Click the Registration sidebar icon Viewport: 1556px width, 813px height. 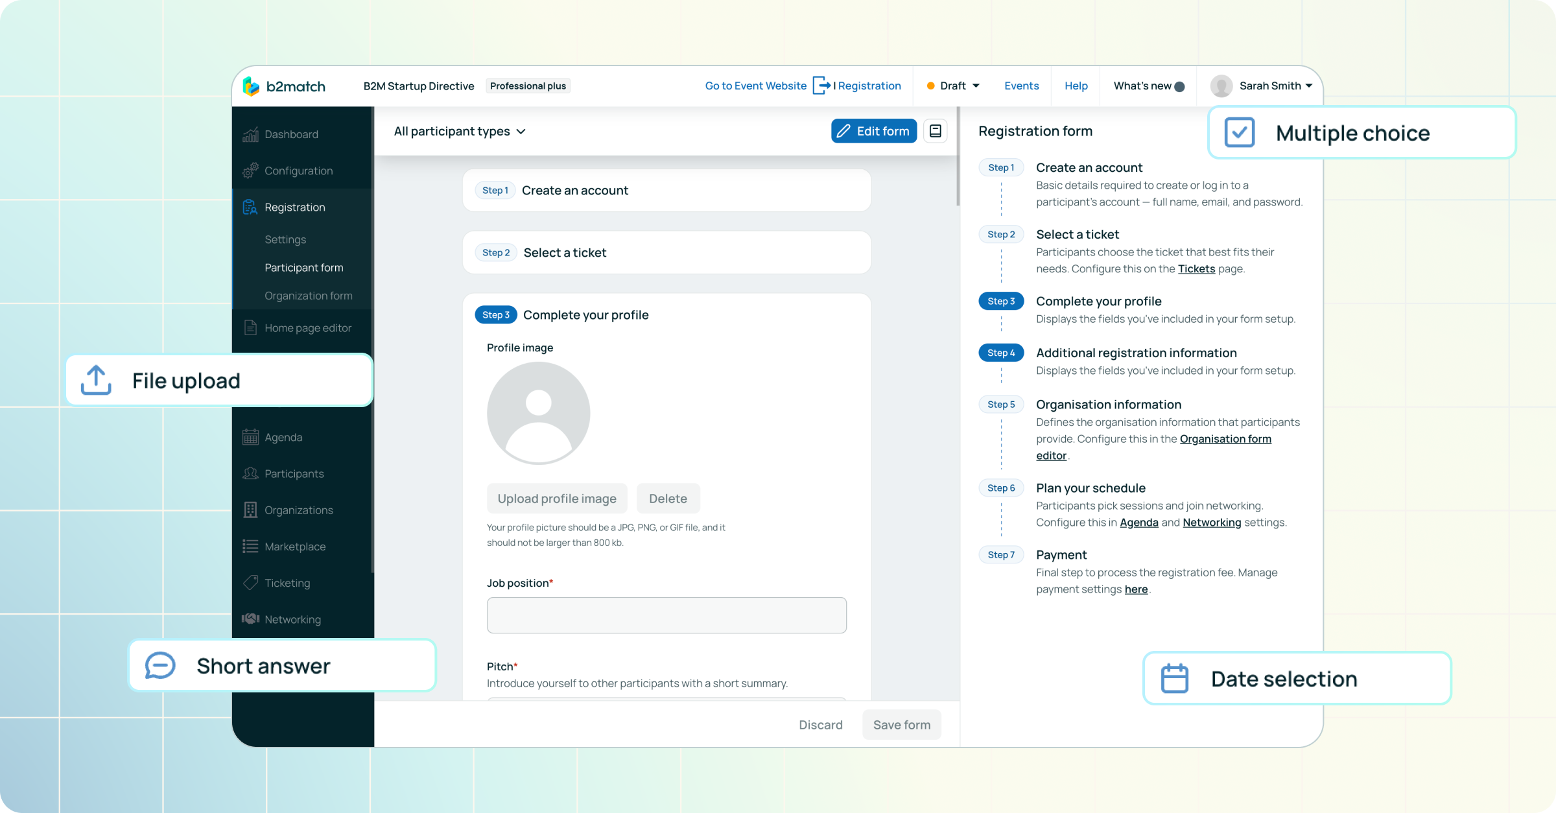[x=250, y=207]
